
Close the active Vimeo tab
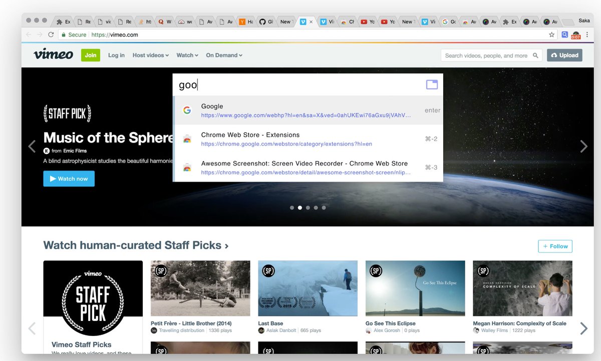[311, 21]
